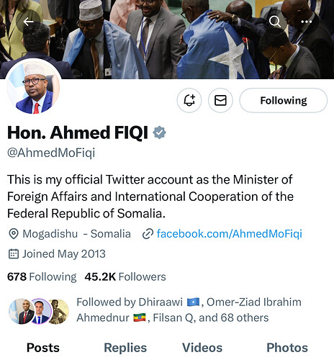The image size is (334, 360).
Task: Click the link chain icon
Action: click(x=148, y=234)
